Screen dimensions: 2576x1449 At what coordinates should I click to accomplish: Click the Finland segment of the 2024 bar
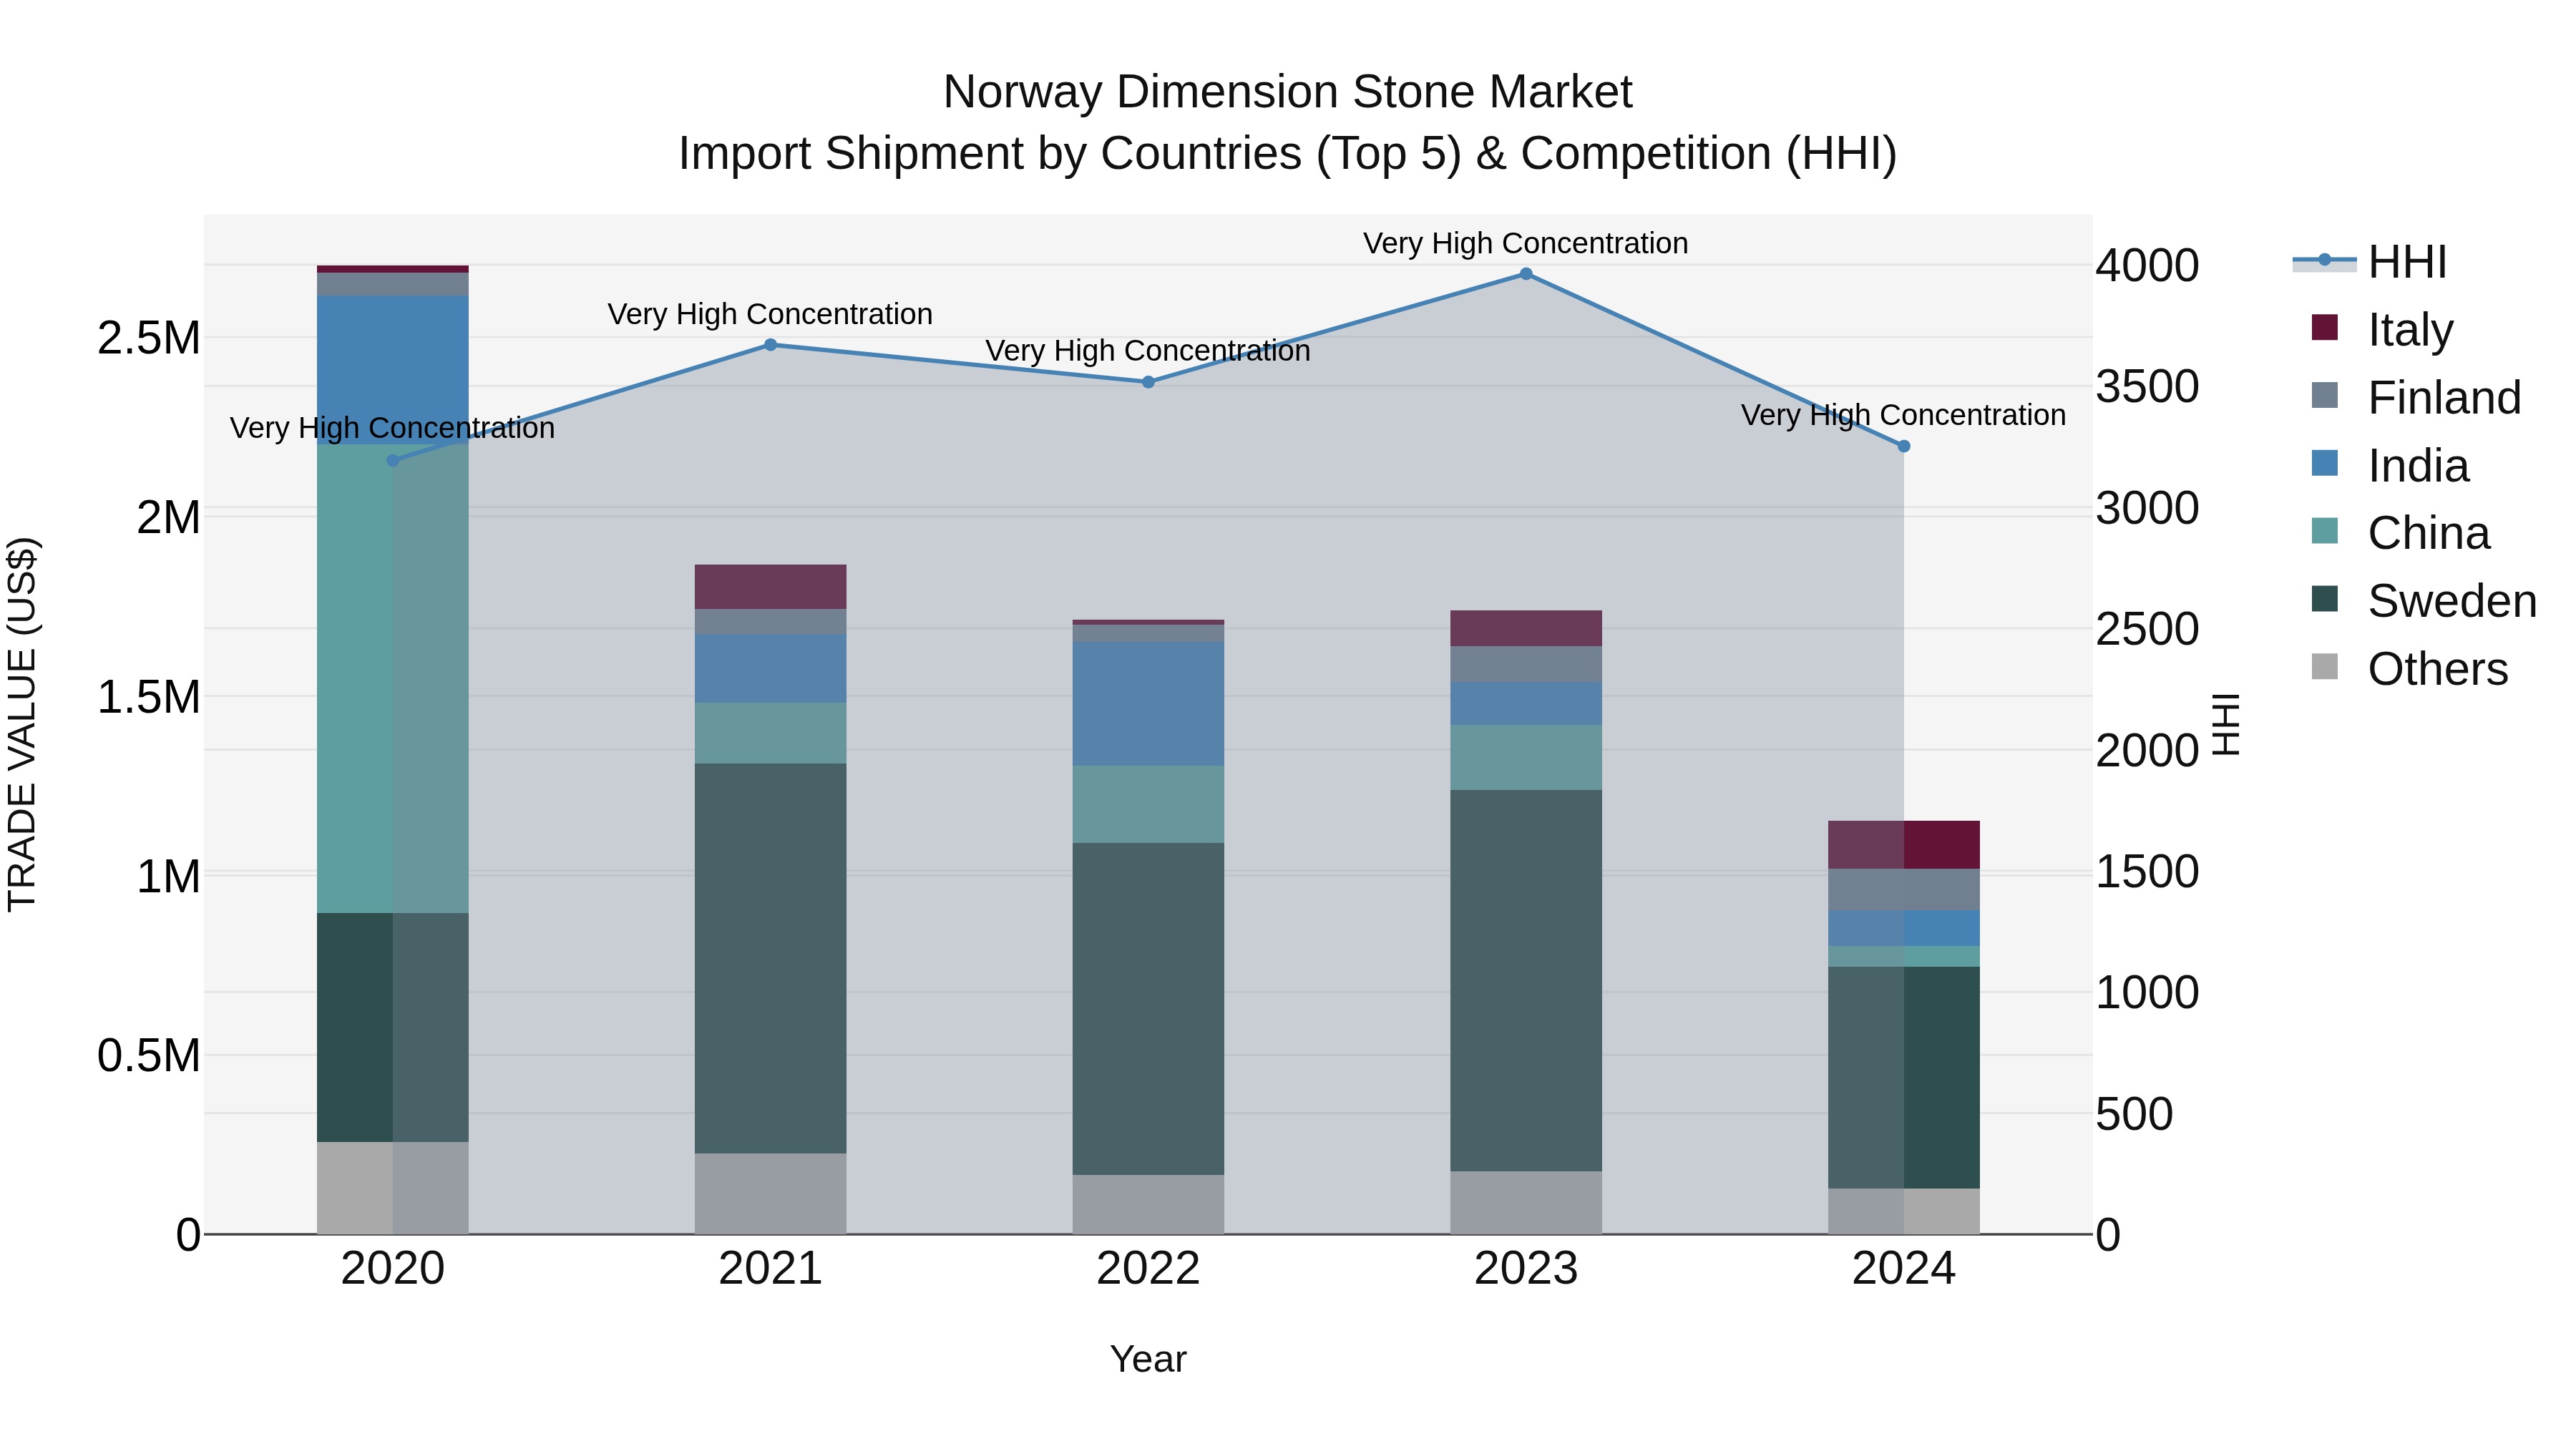[1904, 890]
